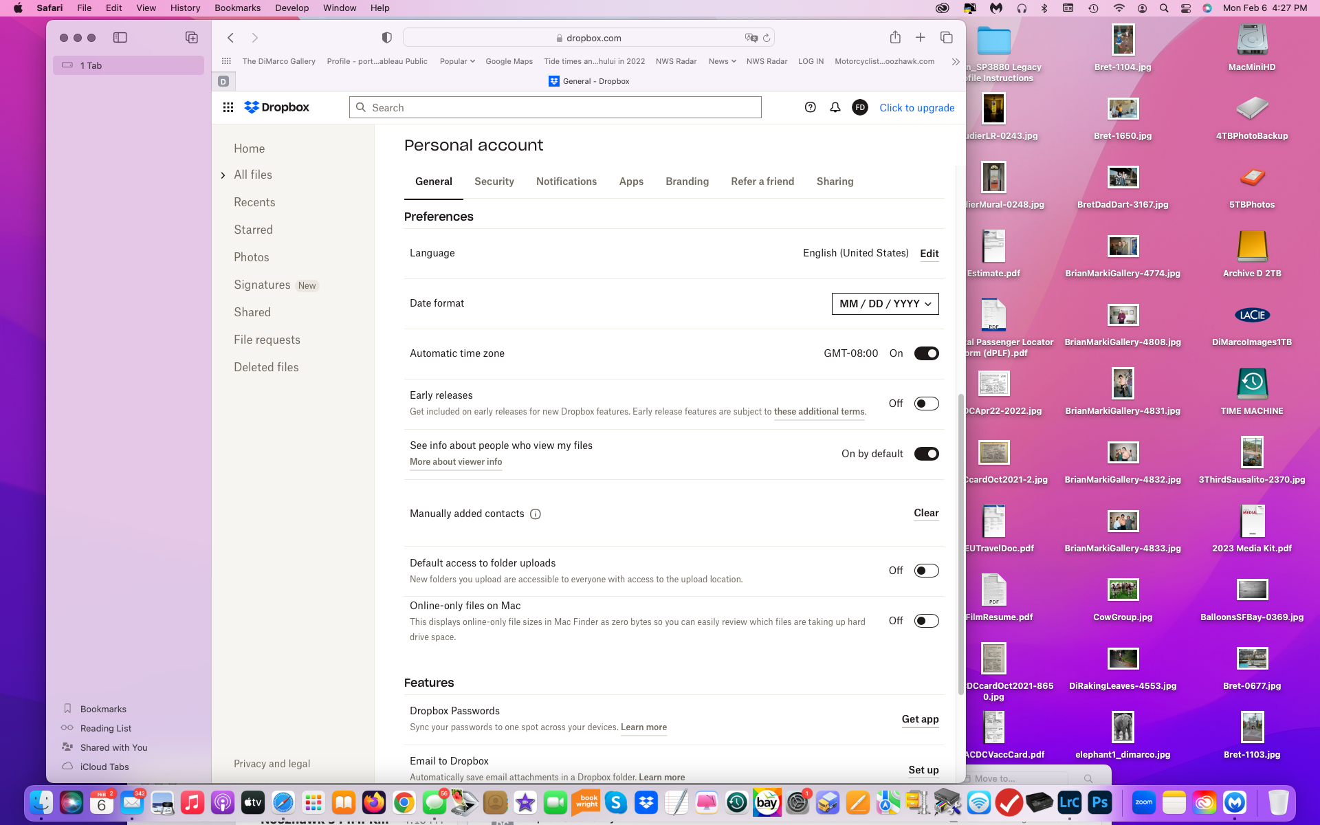Open the Apps tab
This screenshot has width=1320, height=825.
tap(631, 181)
